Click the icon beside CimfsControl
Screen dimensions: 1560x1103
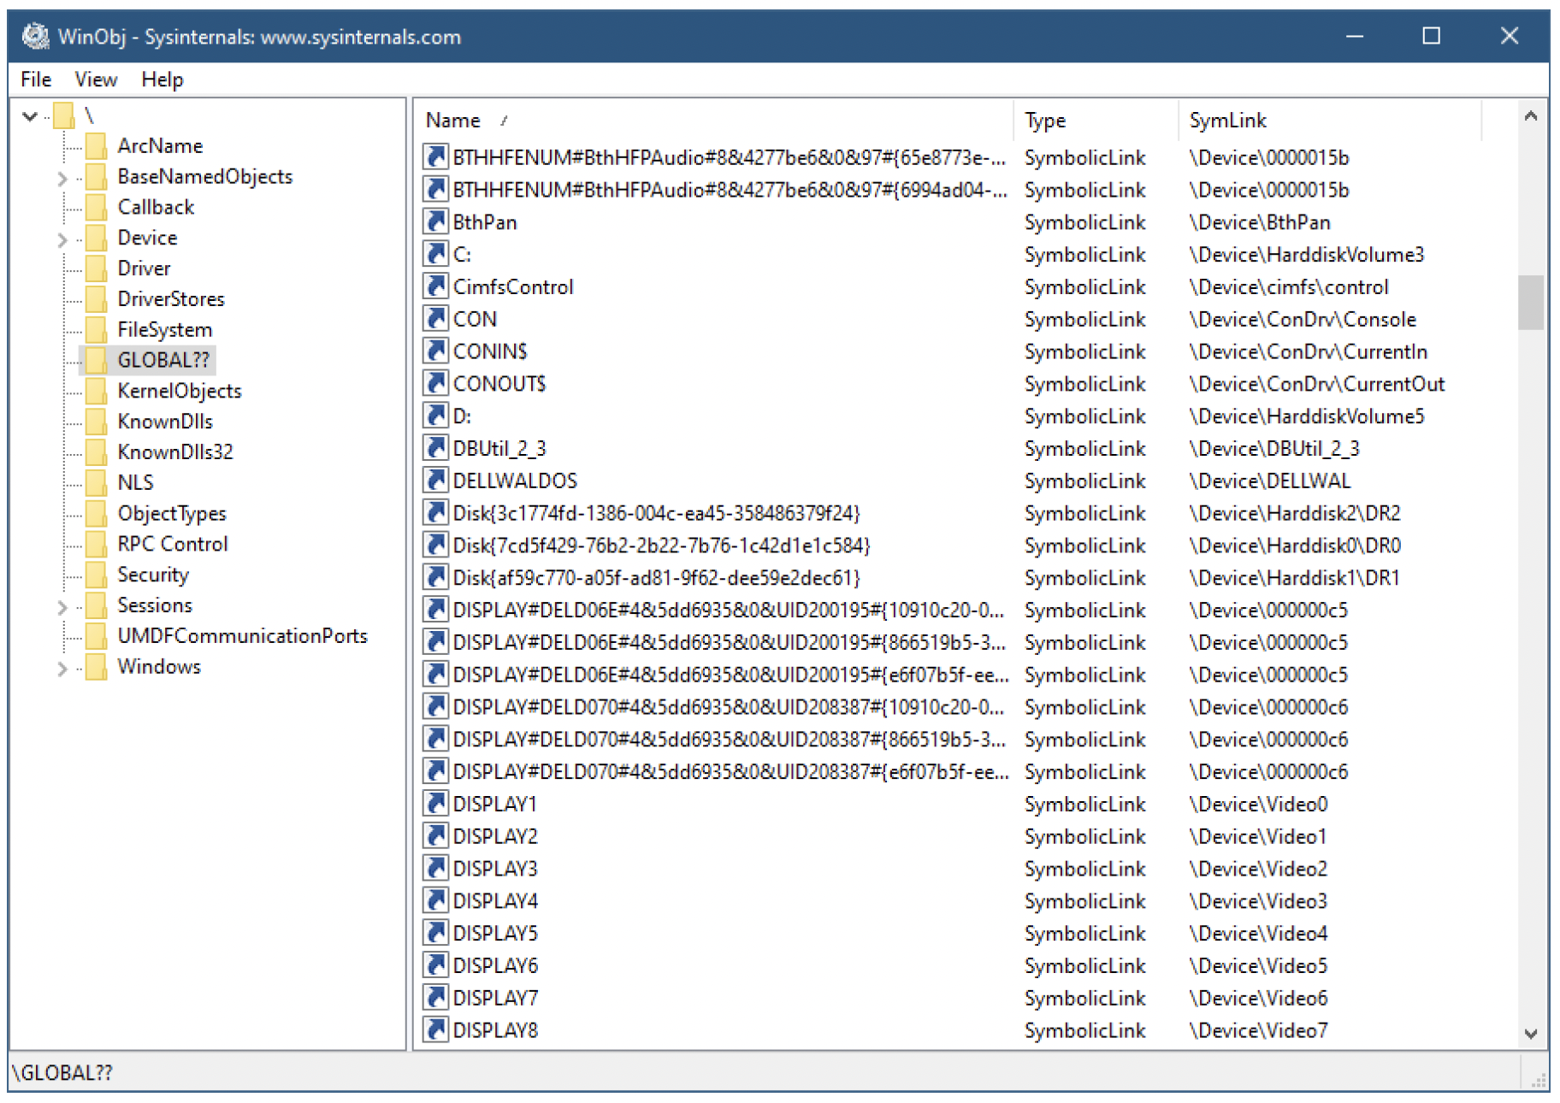pyautogui.click(x=435, y=286)
